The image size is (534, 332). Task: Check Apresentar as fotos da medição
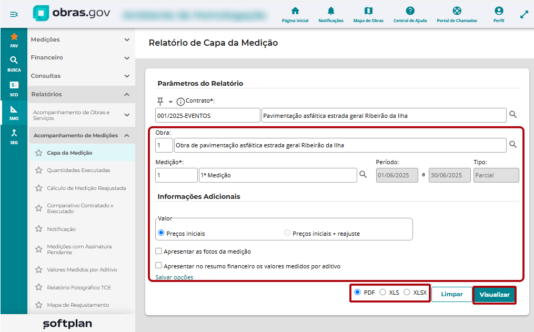click(158, 251)
